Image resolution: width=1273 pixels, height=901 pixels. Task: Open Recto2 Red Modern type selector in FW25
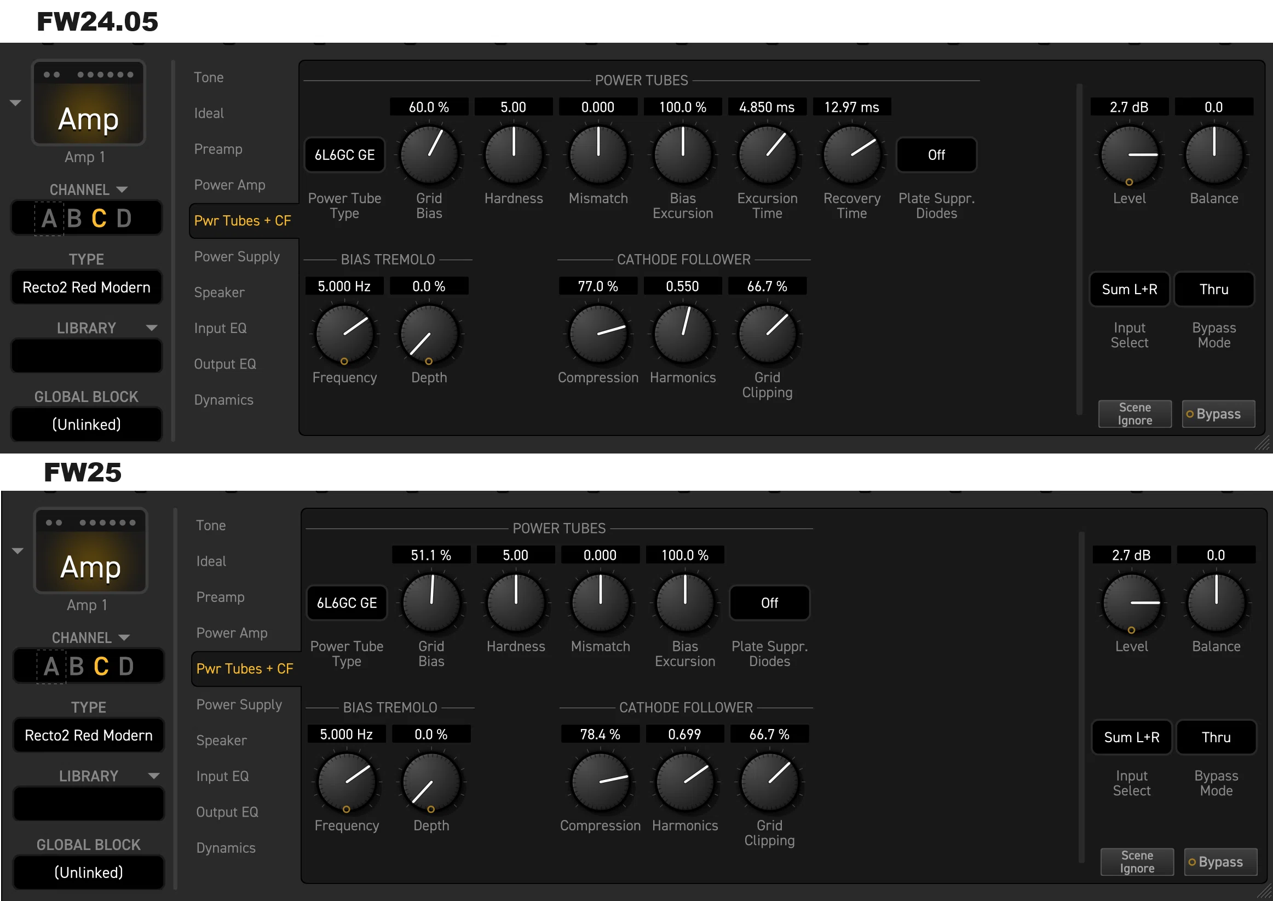point(89,735)
